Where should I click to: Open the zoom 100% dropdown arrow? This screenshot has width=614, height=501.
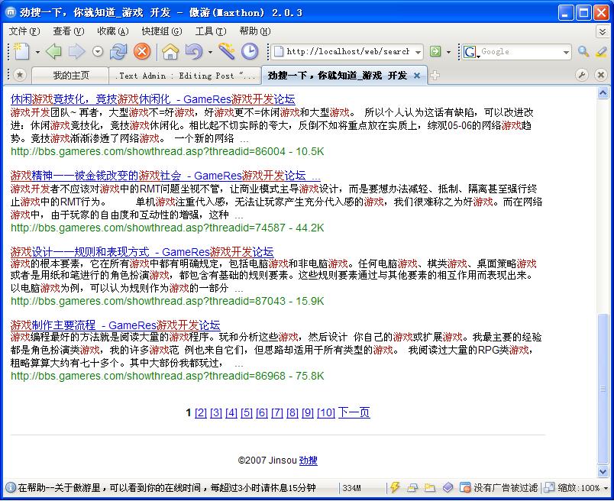(606, 488)
